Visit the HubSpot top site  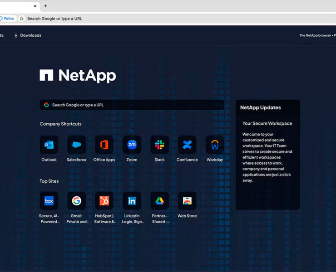104,201
